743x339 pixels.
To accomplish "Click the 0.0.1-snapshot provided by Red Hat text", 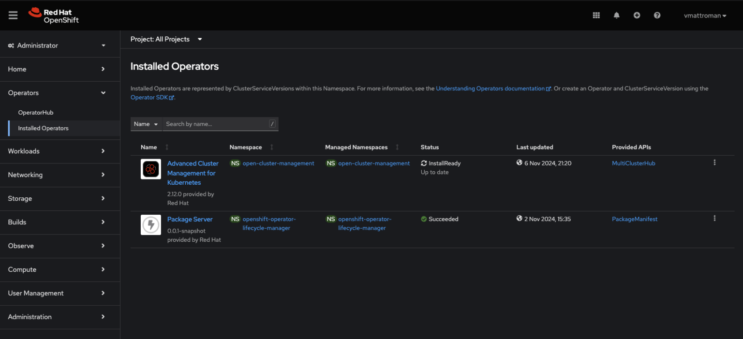I will point(194,235).
